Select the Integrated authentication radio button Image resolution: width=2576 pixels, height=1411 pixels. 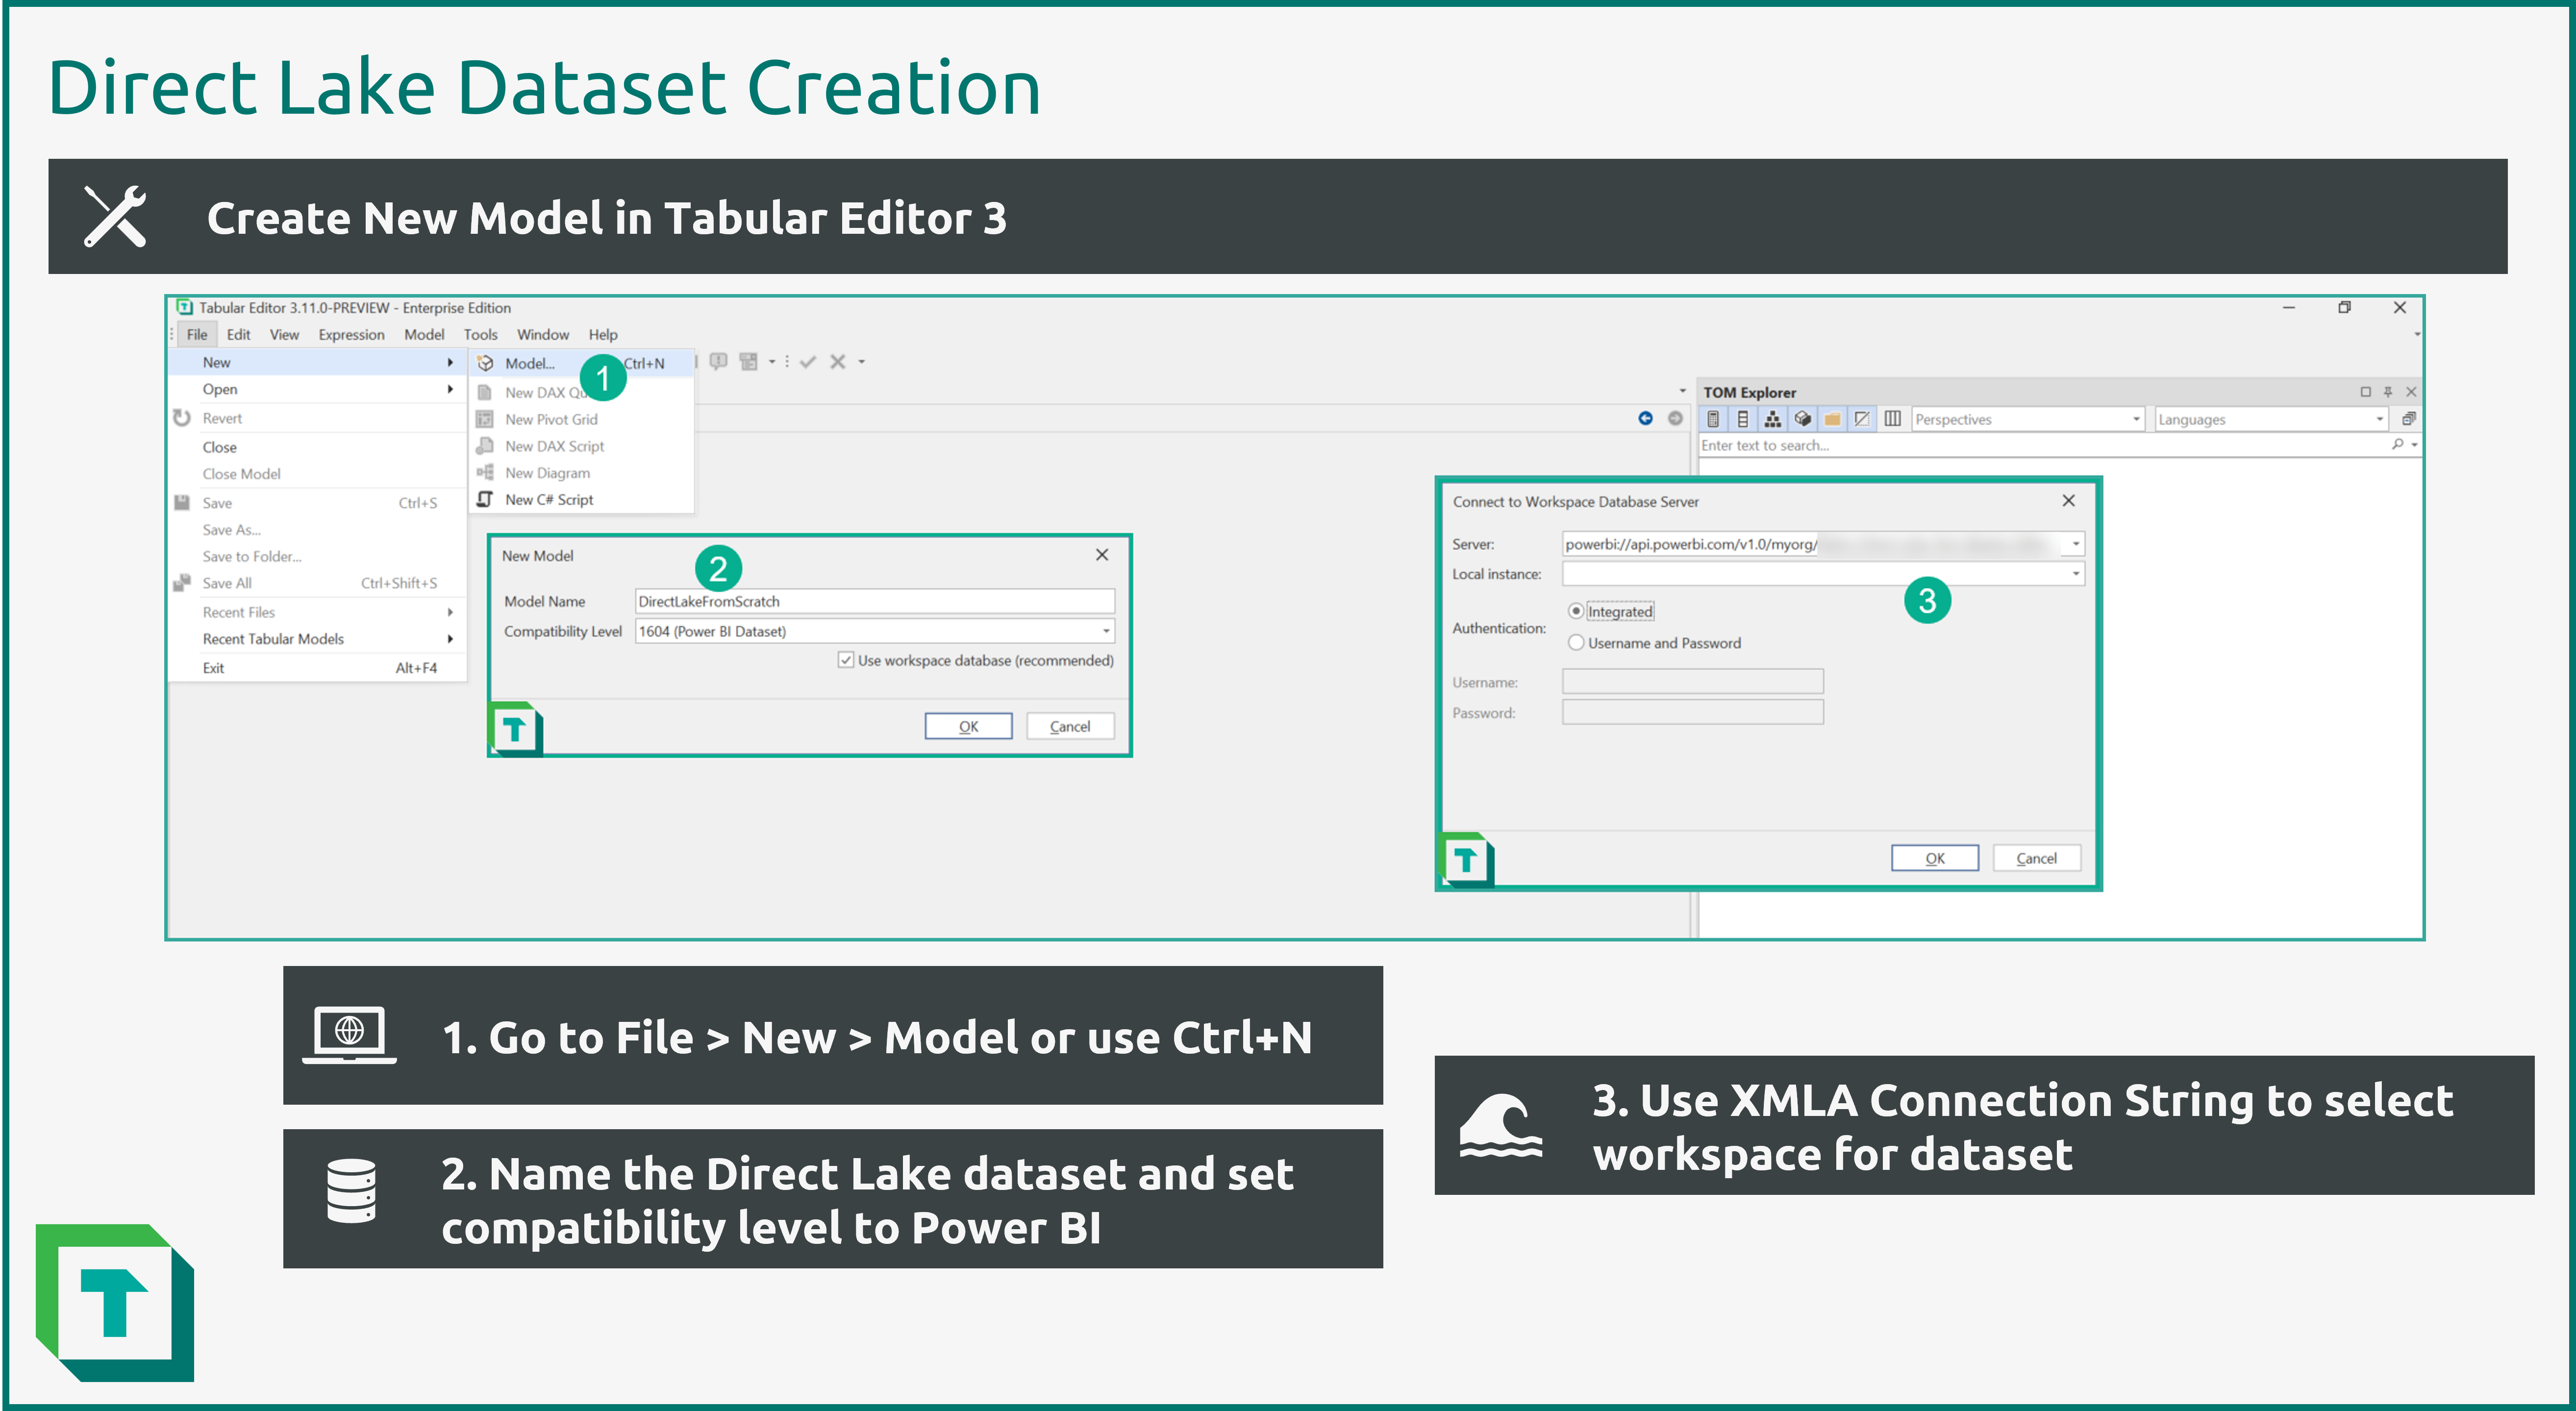[1577, 611]
